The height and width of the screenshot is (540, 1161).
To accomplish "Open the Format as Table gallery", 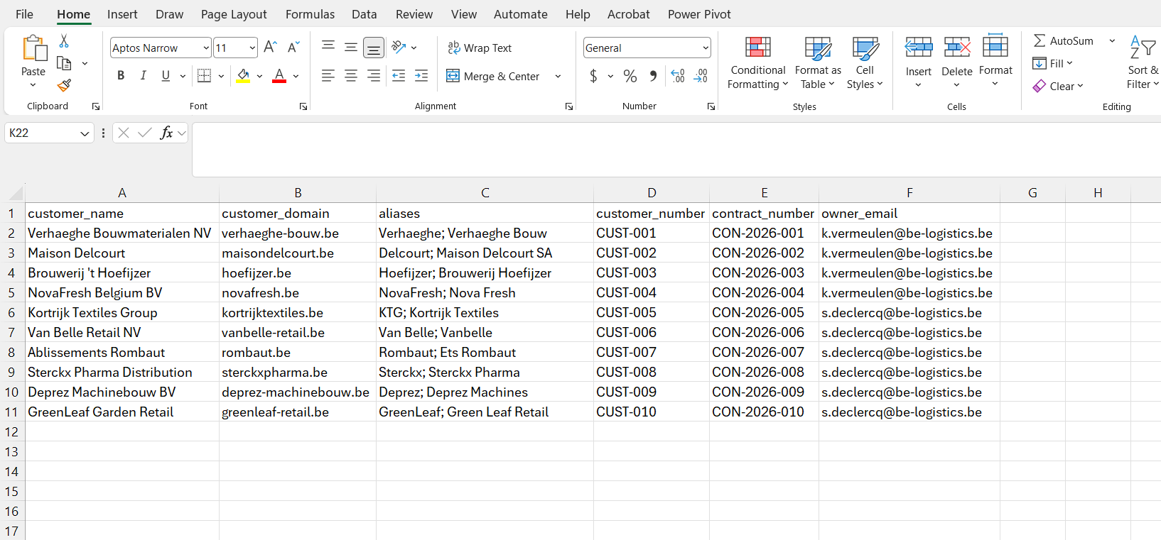I will (x=818, y=62).
